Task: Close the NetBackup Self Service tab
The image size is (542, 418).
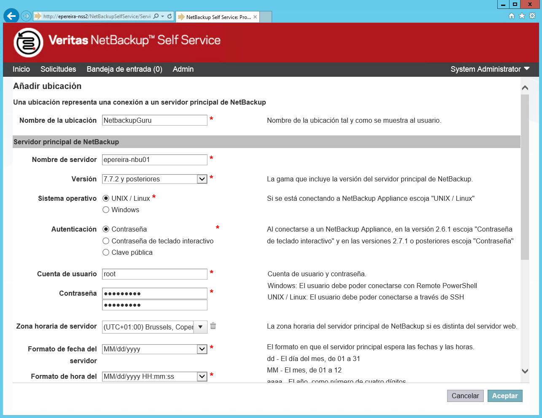Action: click(255, 17)
